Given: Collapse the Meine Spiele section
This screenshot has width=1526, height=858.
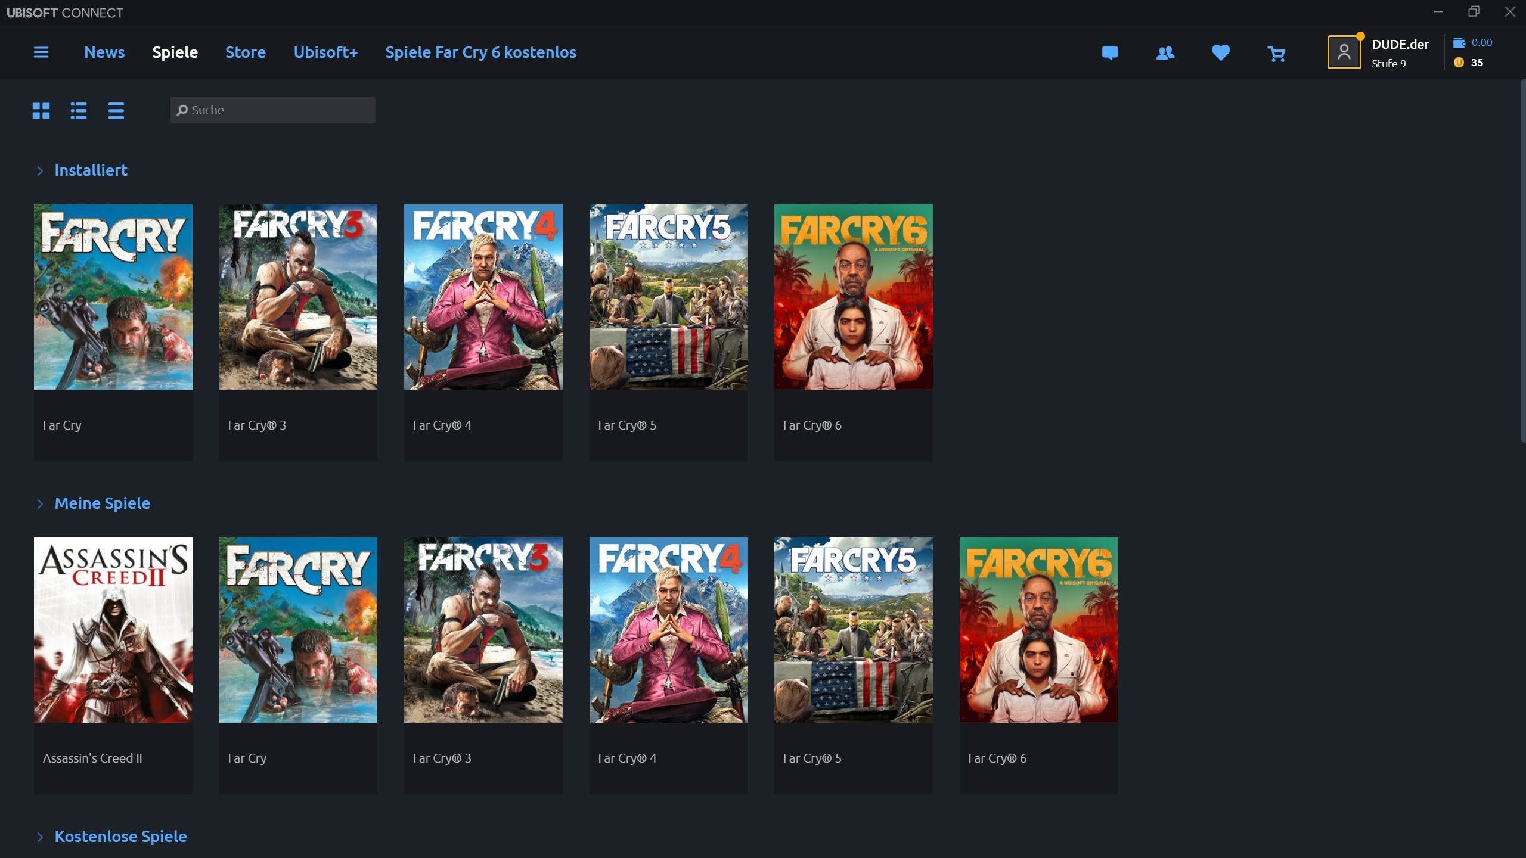Looking at the screenshot, I should pos(40,504).
